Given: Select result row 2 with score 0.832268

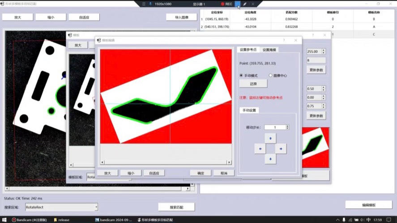Looking at the screenshot, I should [297, 26].
